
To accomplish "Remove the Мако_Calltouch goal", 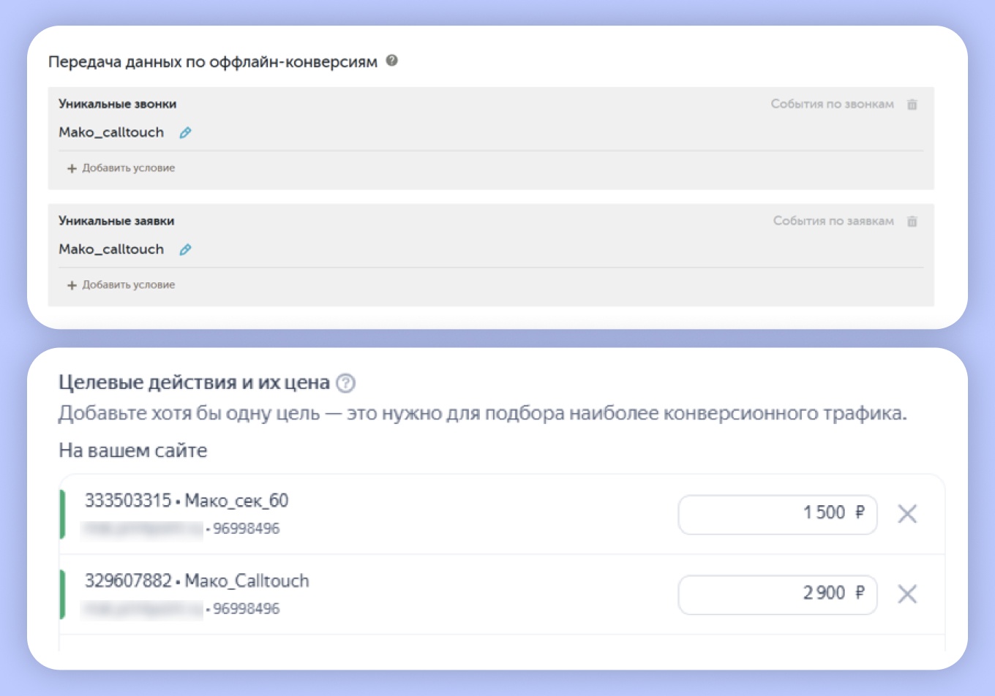I will coord(907,594).
